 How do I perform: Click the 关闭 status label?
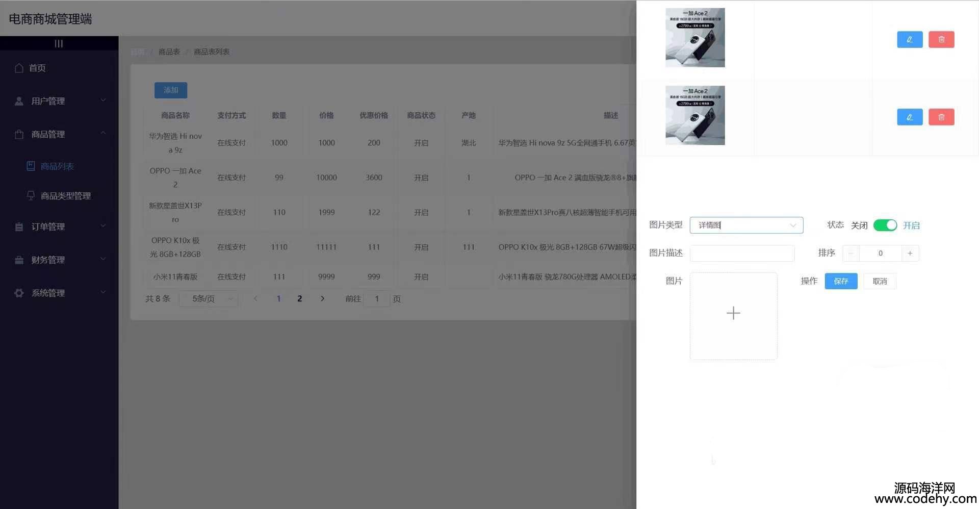click(859, 225)
